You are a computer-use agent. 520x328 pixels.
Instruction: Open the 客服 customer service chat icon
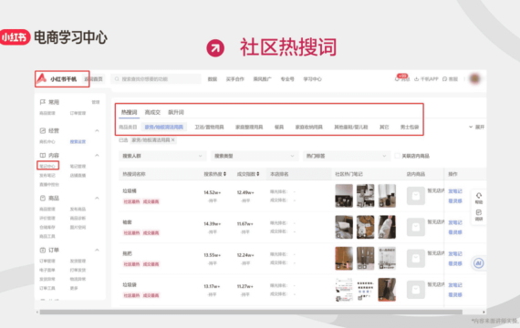pyautogui.click(x=444, y=79)
